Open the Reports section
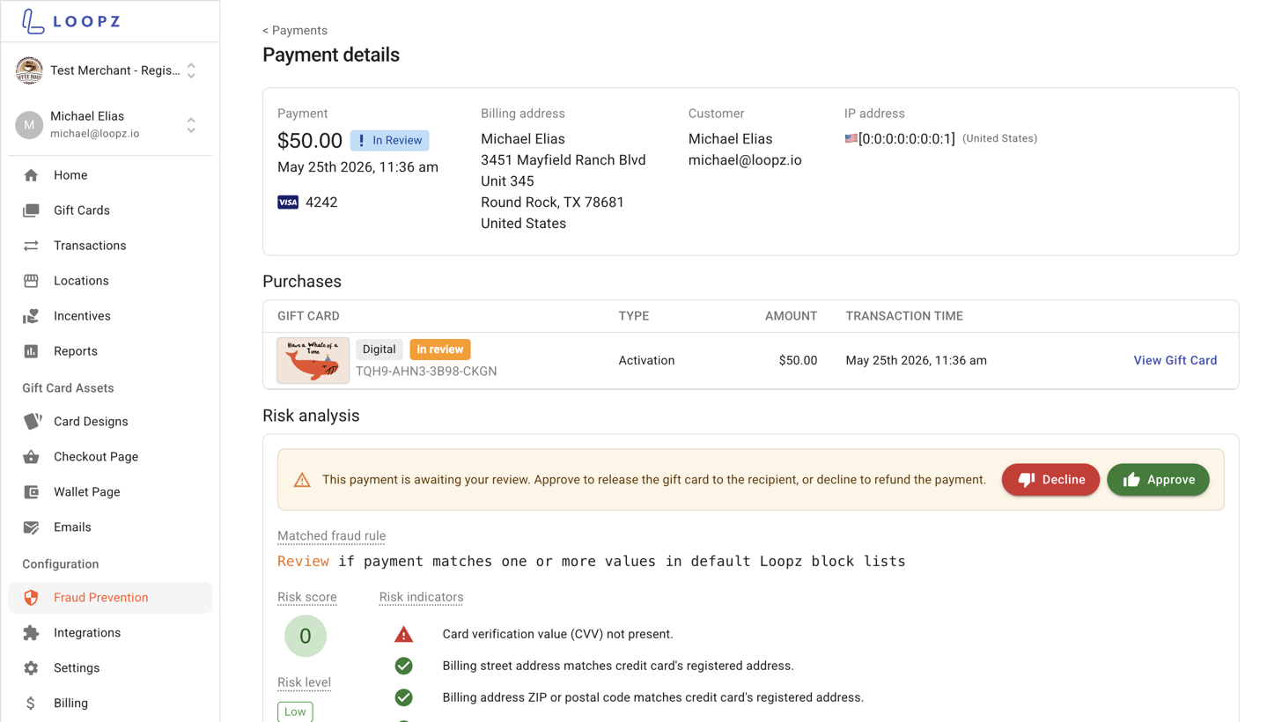 110,351
